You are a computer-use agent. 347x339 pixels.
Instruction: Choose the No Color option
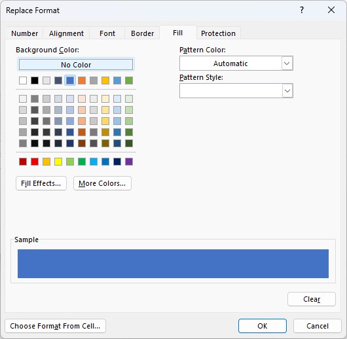[x=76, y=65]
